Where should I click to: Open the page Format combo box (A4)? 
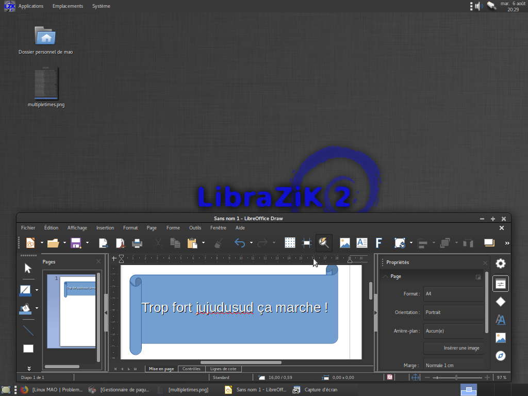tap(454, 294)
